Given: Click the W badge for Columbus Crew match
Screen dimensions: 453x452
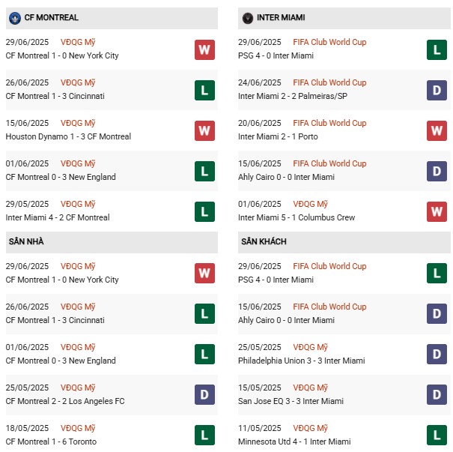Looking at the screenshot, I should 437,211.
